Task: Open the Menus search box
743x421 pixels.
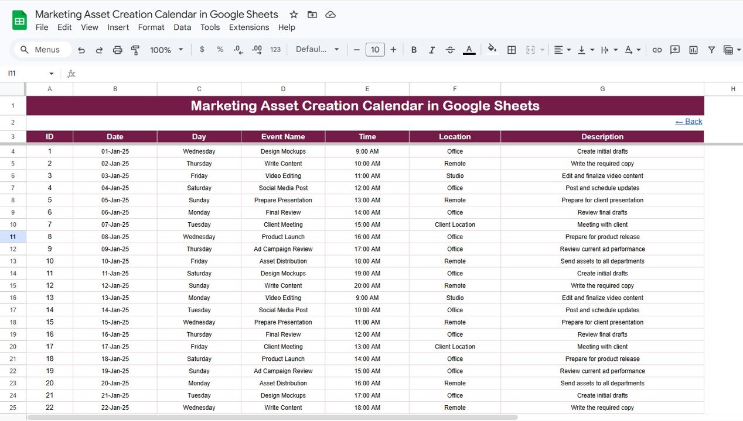Action: [x=42, y=50]
